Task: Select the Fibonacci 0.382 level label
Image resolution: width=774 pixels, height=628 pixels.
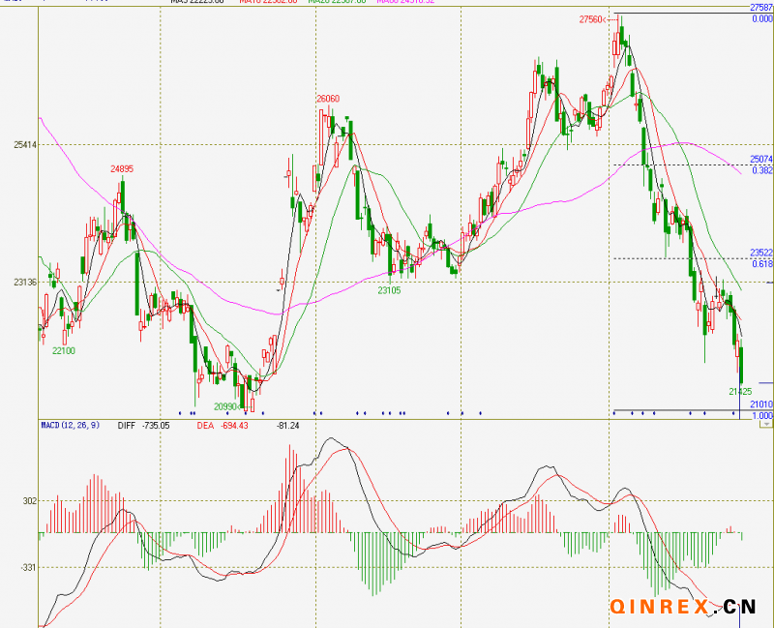Action: point(761,170)
